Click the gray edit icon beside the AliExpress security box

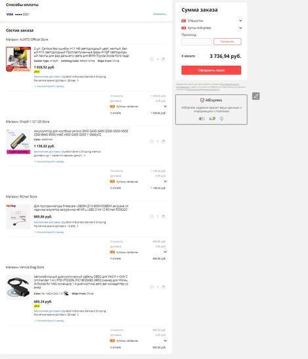(x=255, y=96)
